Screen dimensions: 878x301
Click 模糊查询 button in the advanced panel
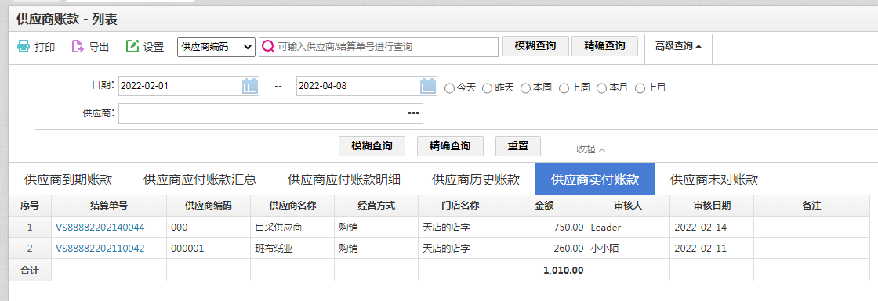pos(372,145)
